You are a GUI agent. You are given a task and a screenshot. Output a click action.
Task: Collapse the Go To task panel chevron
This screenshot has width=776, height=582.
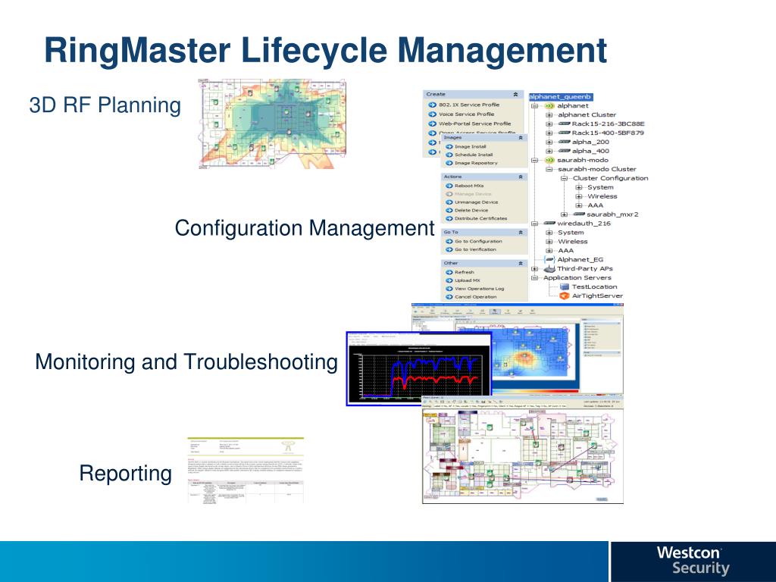(x=520, y=232)
